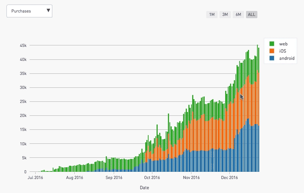Click the dropdown arrow beside Purchases

pos(48,11)
